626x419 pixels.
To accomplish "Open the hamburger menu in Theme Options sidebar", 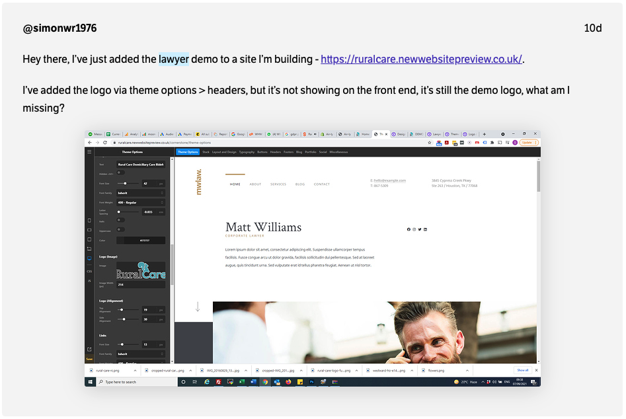I will [x=89, y=152].
